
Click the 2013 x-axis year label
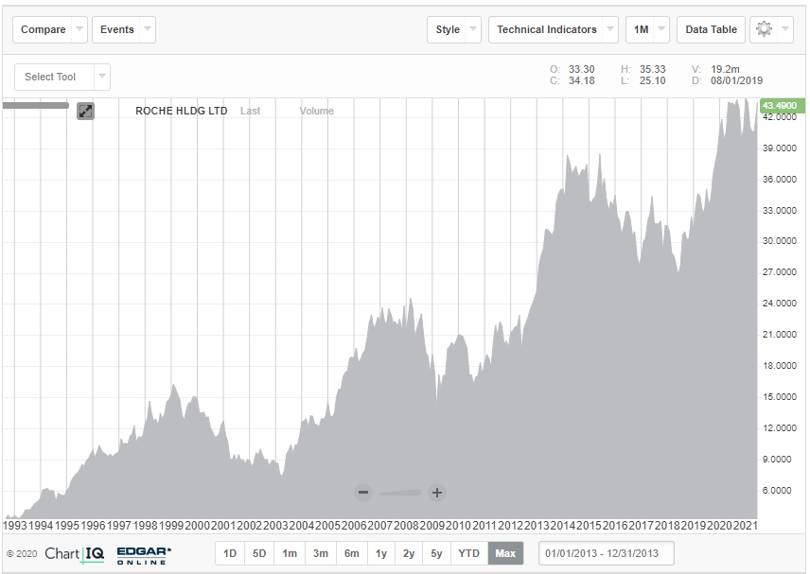pos(537,526)
